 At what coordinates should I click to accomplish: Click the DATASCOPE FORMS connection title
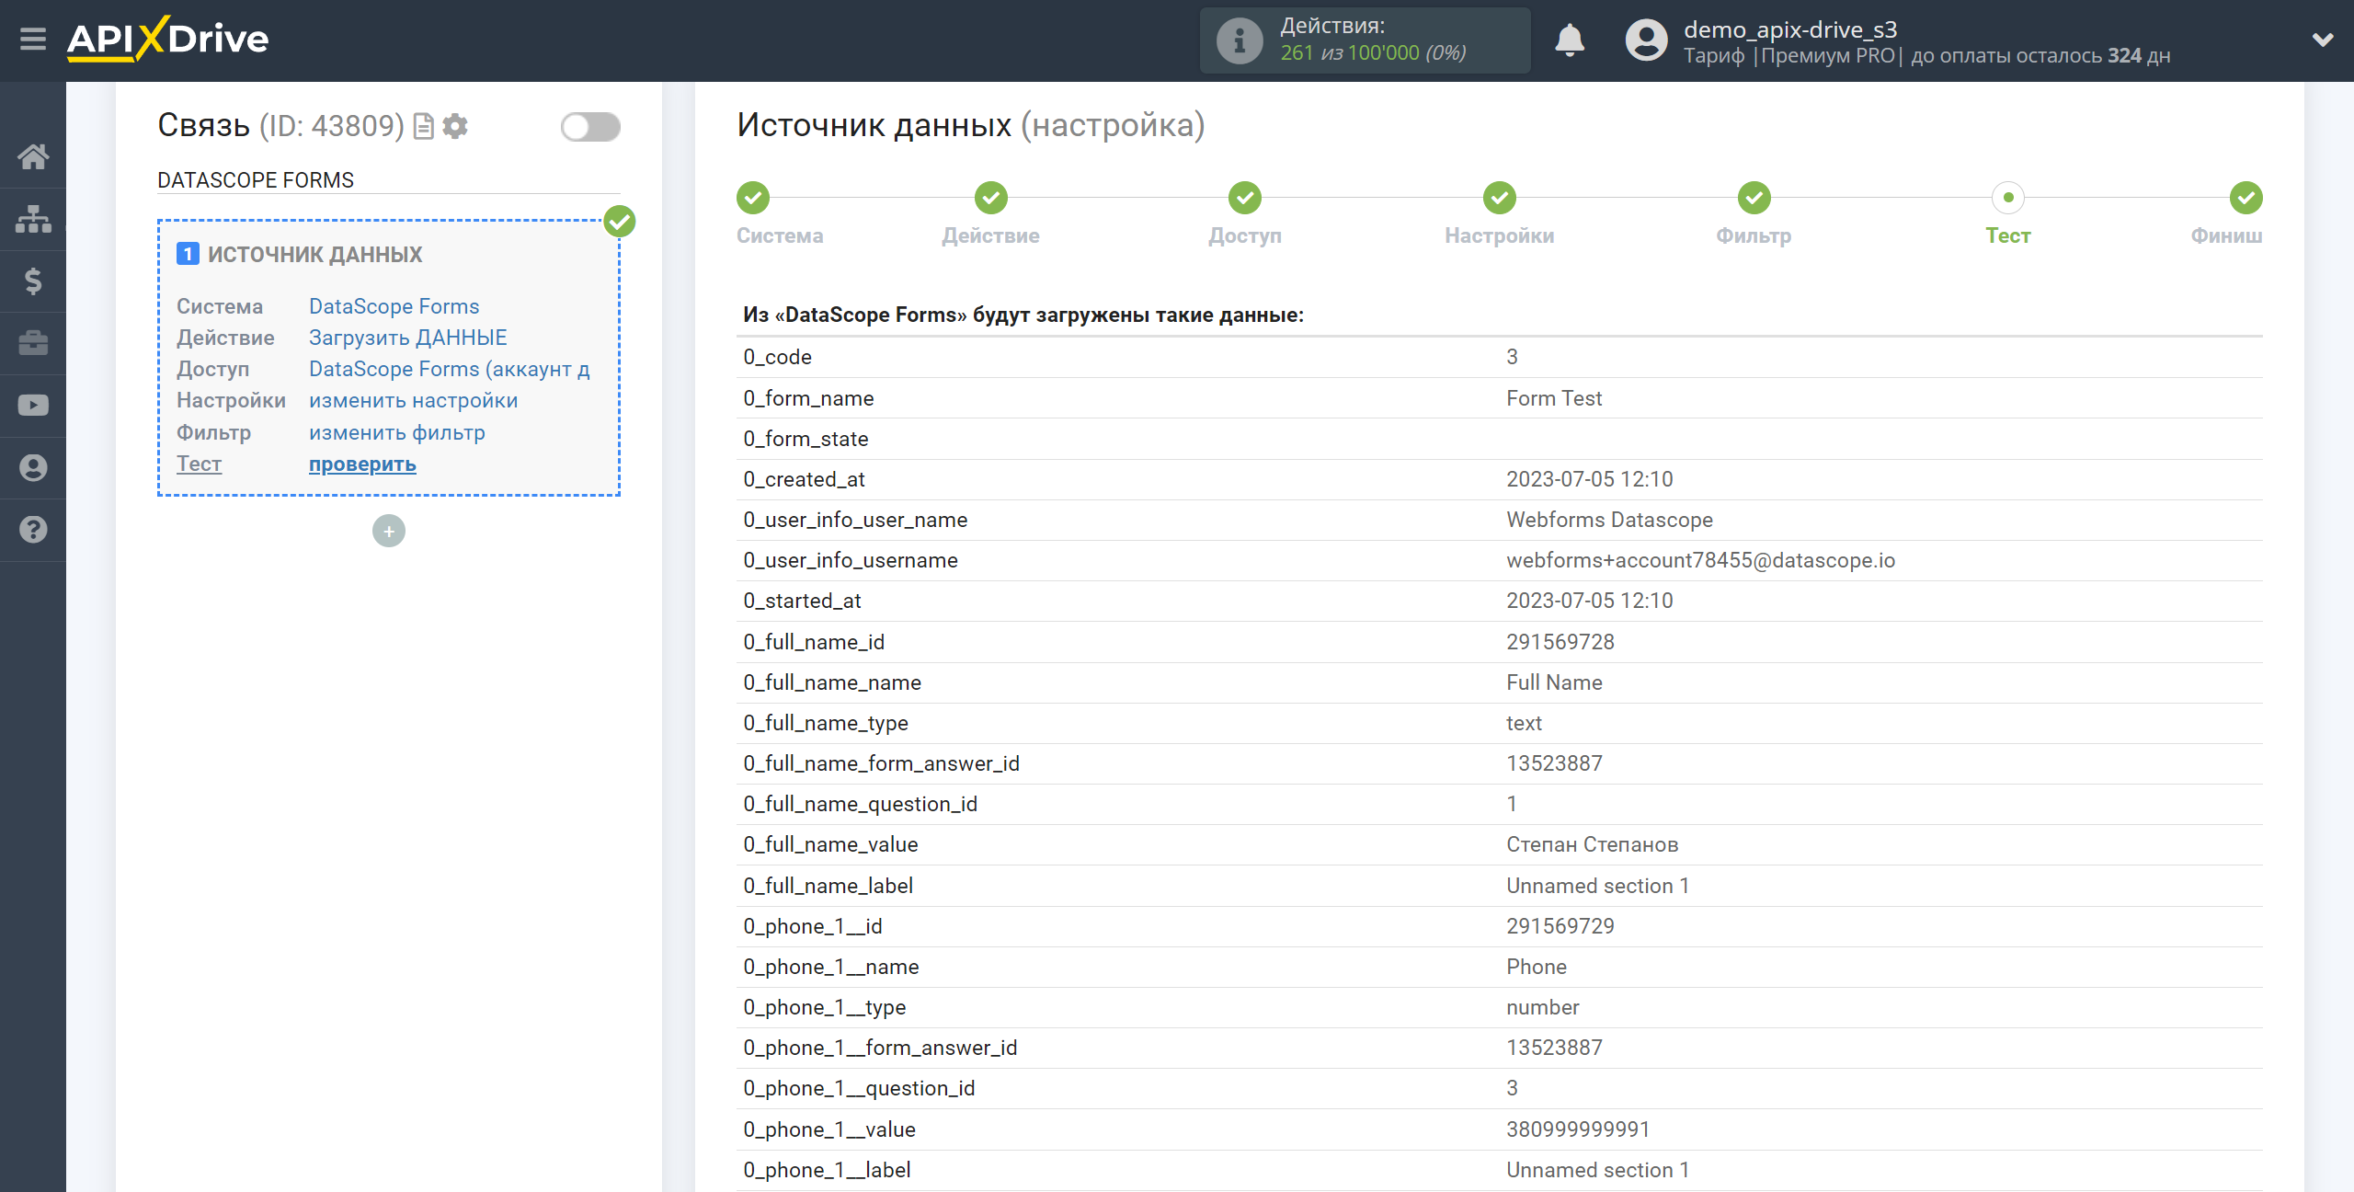click(255, 180)
